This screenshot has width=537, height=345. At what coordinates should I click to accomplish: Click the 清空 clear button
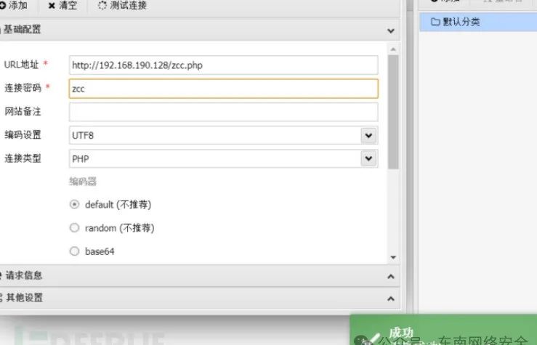click(63, 5)
